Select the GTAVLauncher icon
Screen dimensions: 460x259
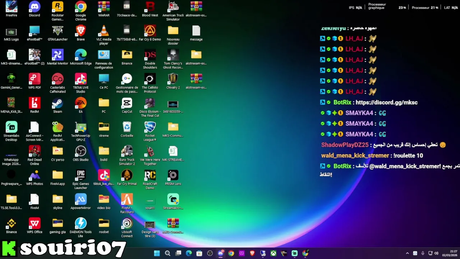click(x=57, y=33)
